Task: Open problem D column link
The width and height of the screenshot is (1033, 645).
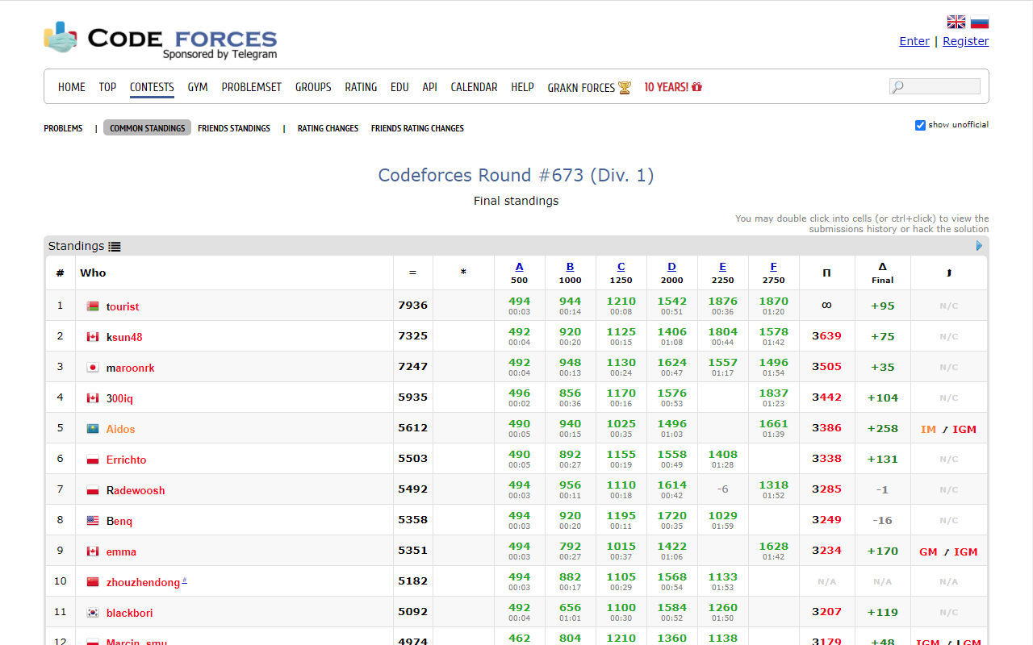Action: click(x=672, y=267)
